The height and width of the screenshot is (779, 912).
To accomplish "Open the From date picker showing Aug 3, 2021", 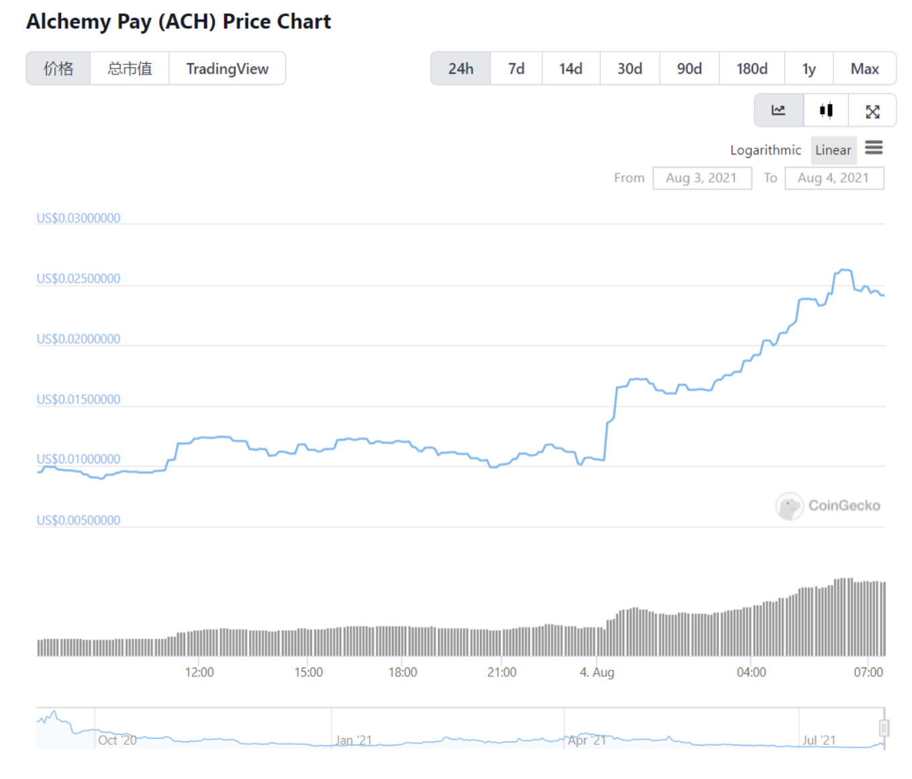I will [702, 178].
